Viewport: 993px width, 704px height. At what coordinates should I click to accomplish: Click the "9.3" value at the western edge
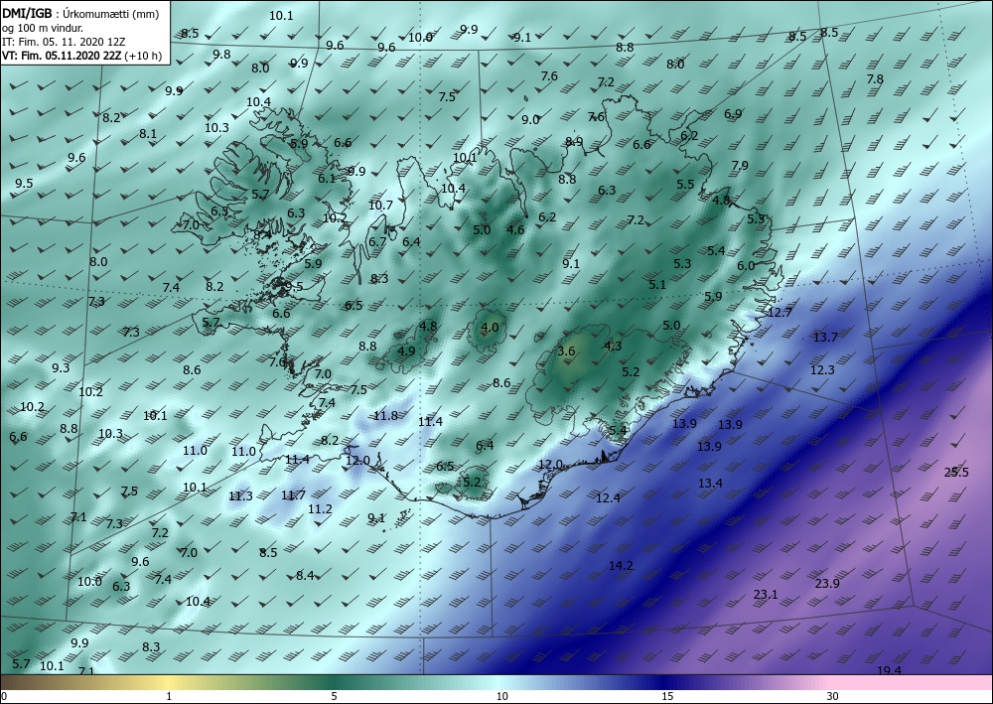pos(61,367)
